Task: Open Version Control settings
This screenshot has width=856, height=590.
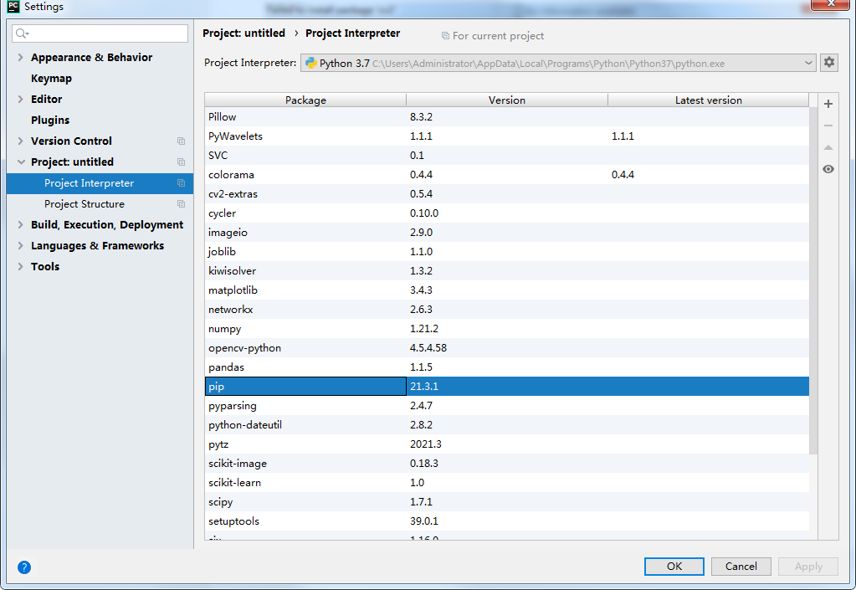Action: (x=71, y=141)
